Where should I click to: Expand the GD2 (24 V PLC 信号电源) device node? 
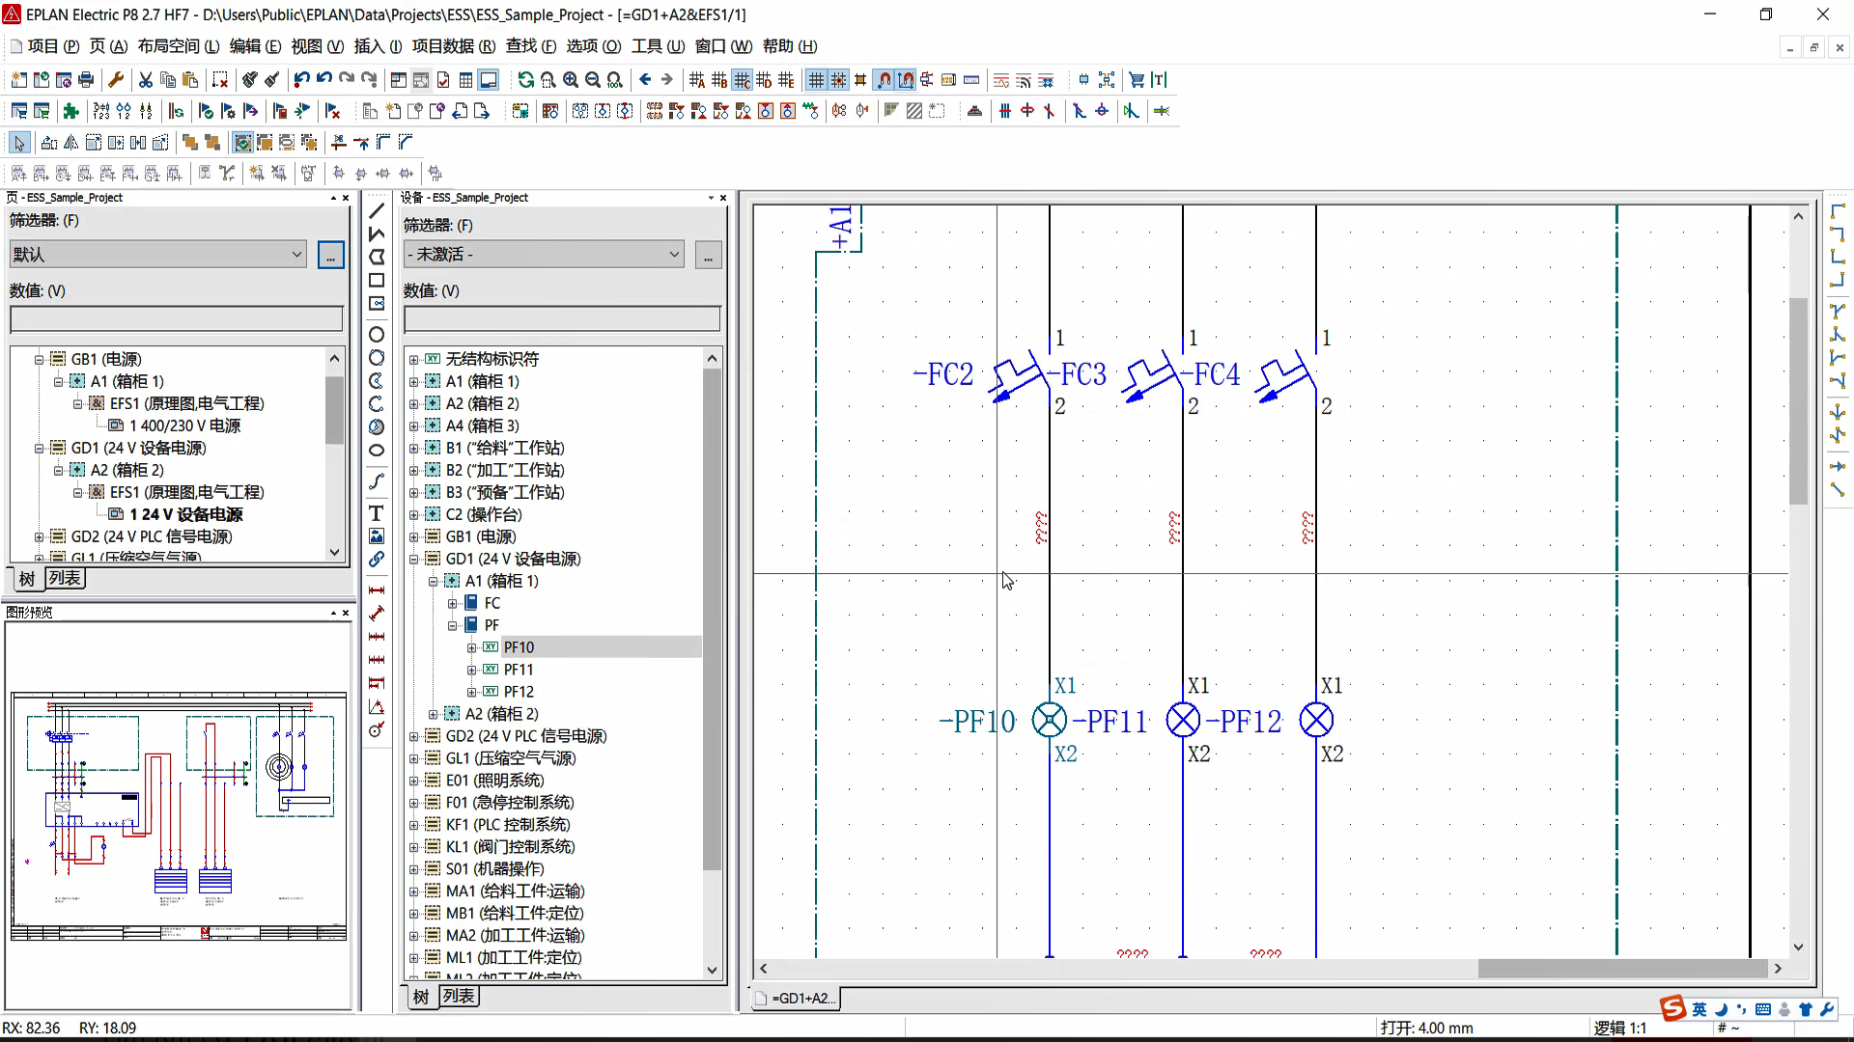(414, 736)
